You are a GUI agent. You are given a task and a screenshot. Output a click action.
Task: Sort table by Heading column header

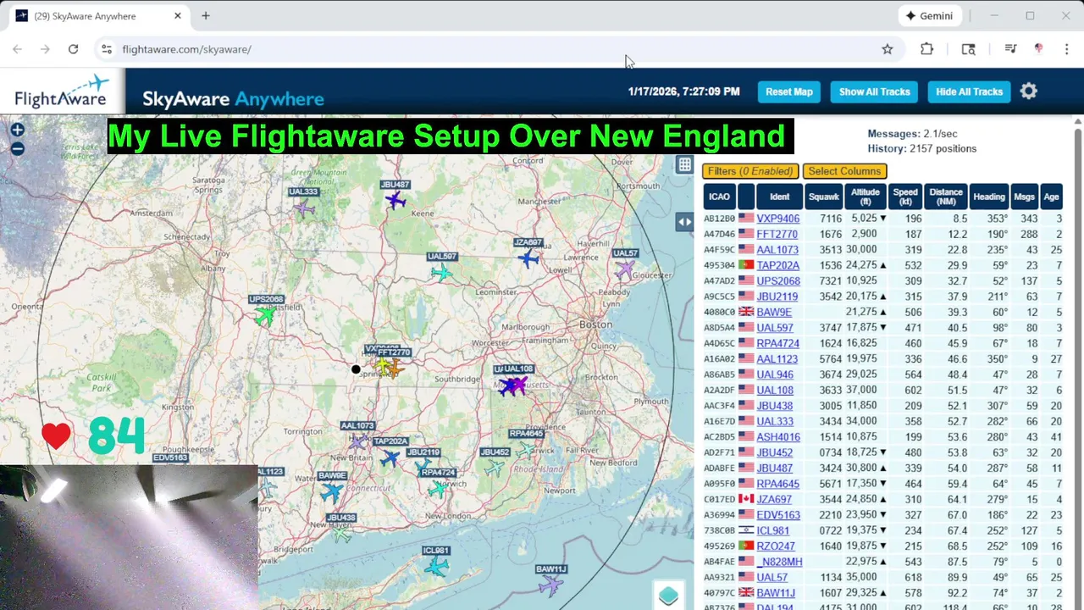pyautogui.click(x=988, y=197)
